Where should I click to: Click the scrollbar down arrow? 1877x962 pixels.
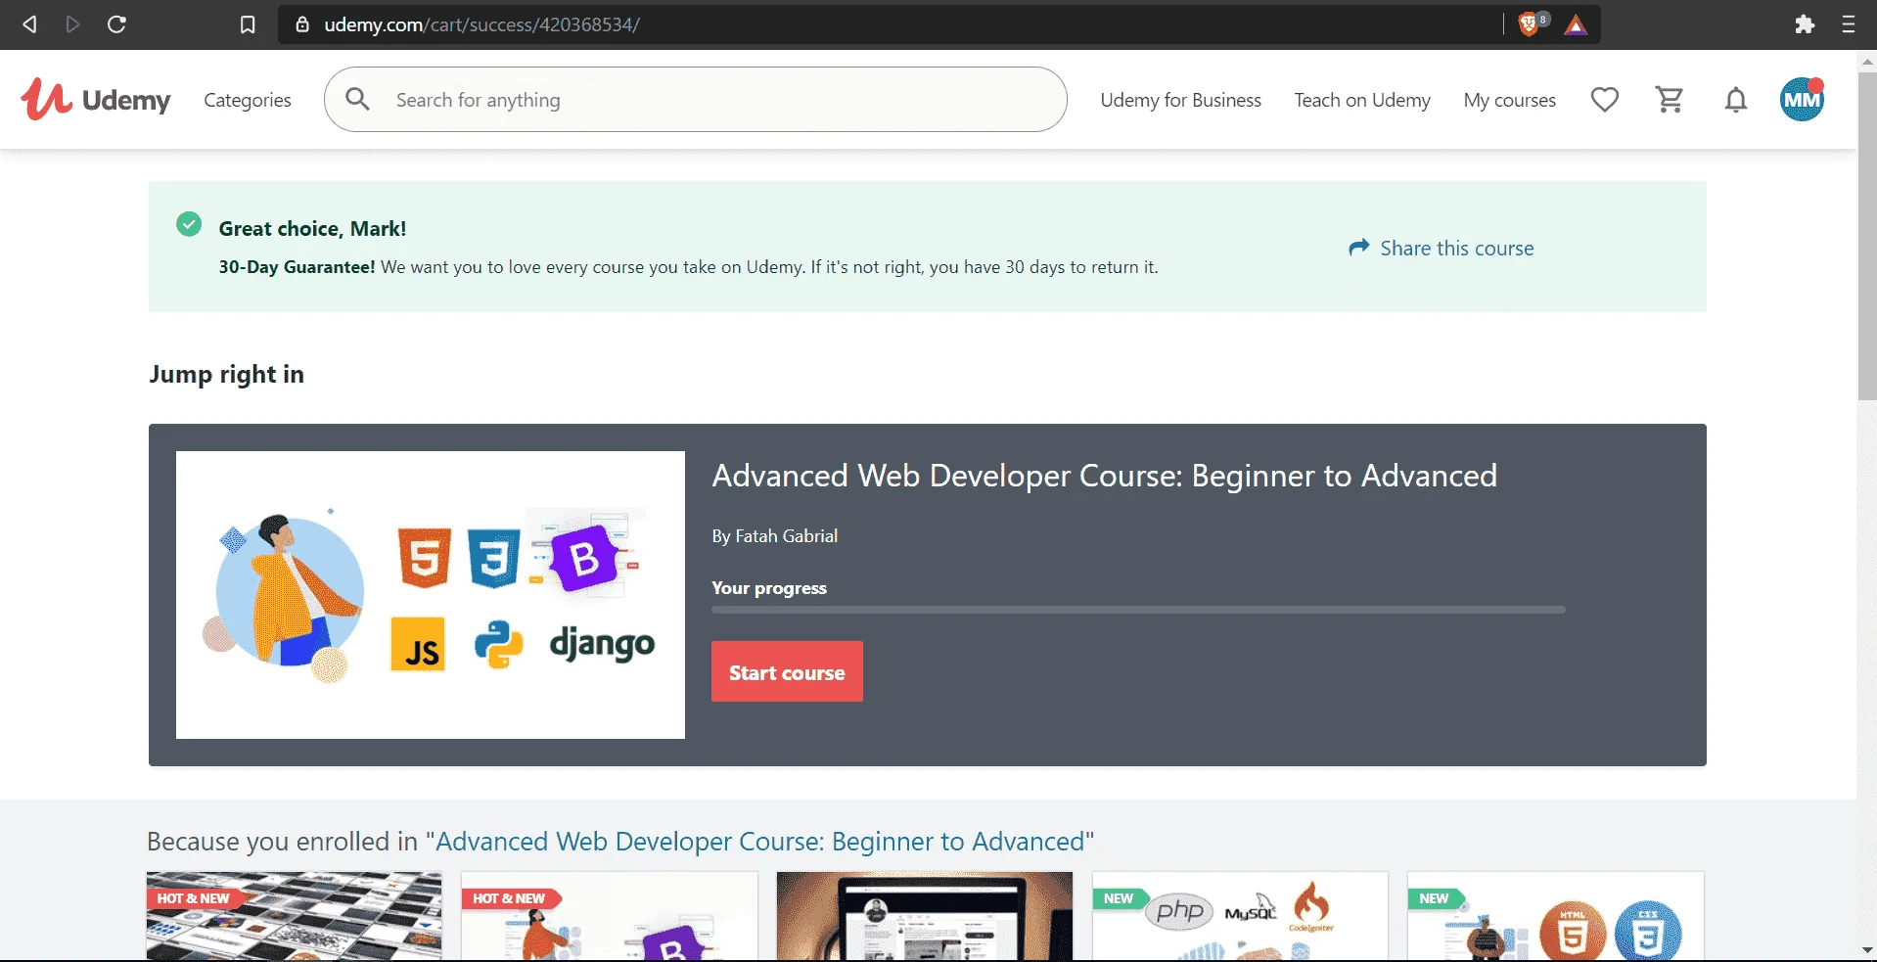pyautogui.click(x=1867, y=950)
